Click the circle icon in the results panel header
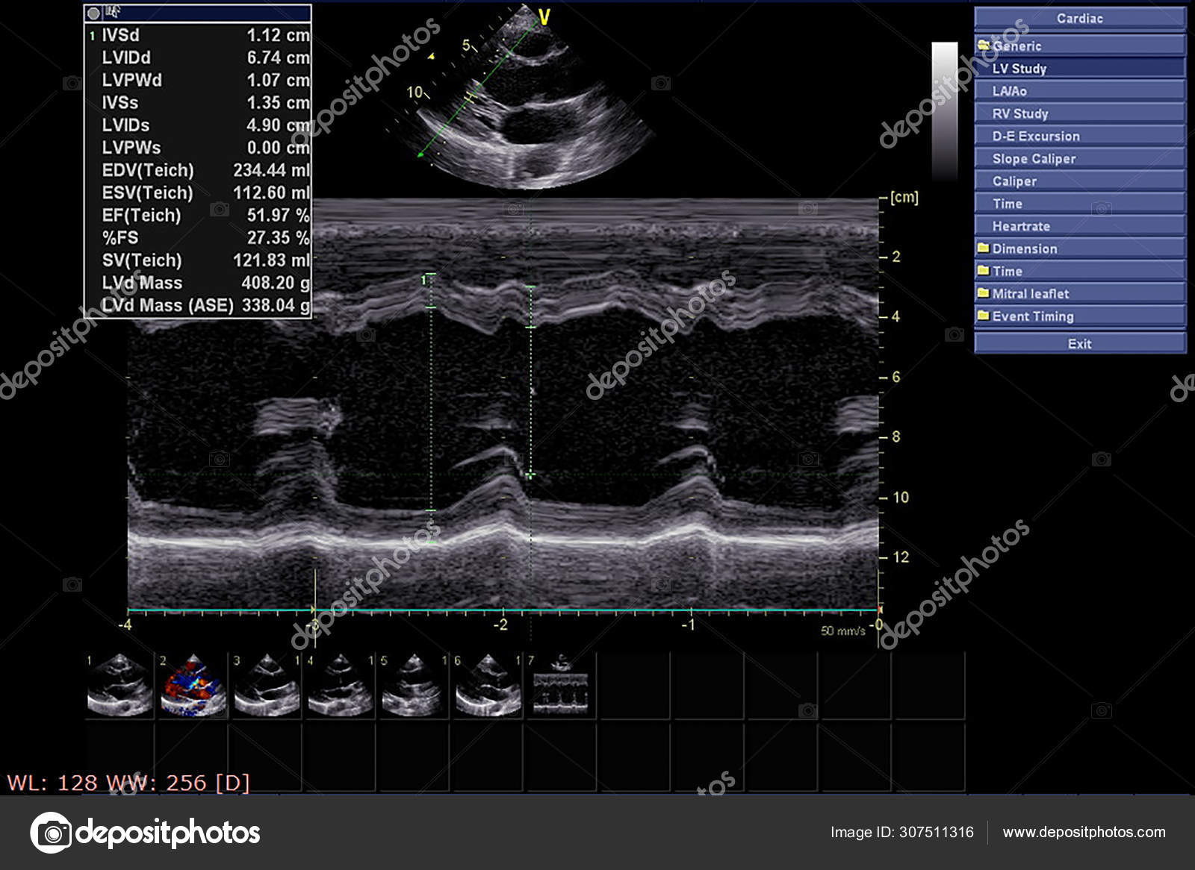This screenshot has width=1195, height=870. pyautogui.click(x=94, y=12)
